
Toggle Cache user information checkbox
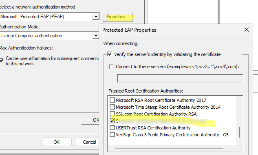(x=2, y=60)
